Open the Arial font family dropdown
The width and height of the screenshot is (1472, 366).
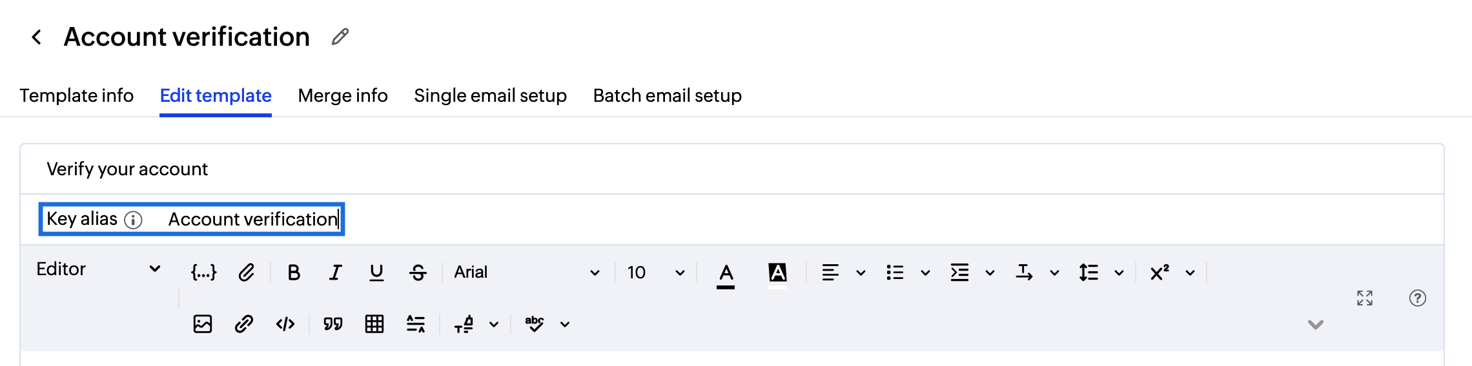[x=526, y=273]
